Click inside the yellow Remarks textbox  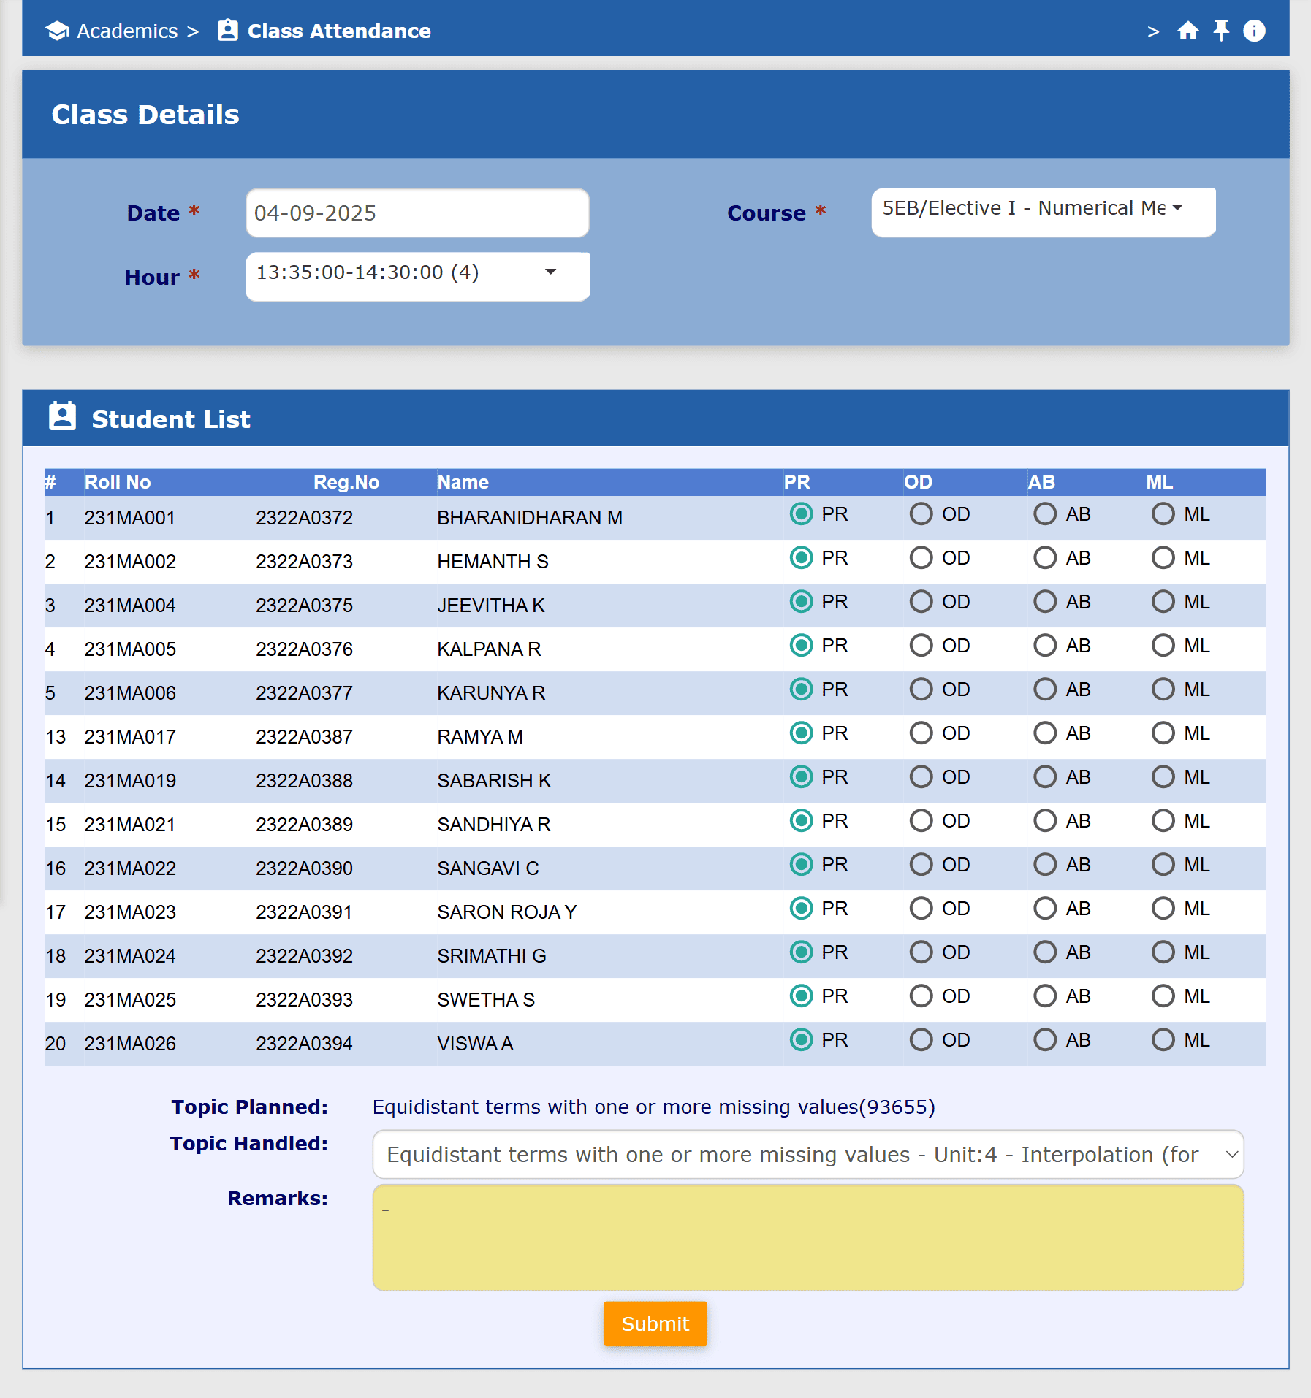coord(807,1237)
